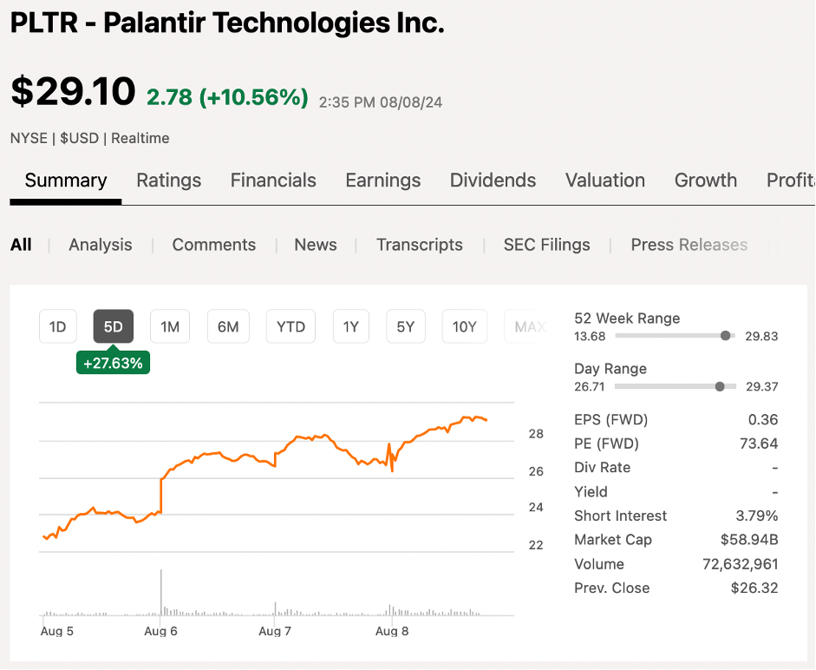View the Dividends tab
This screenshot has height=670, width=816.
(493, 181)
